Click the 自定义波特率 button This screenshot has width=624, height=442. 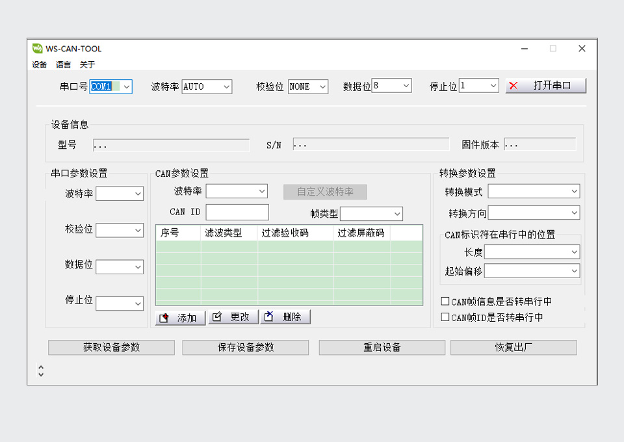[x=325, y=192]
